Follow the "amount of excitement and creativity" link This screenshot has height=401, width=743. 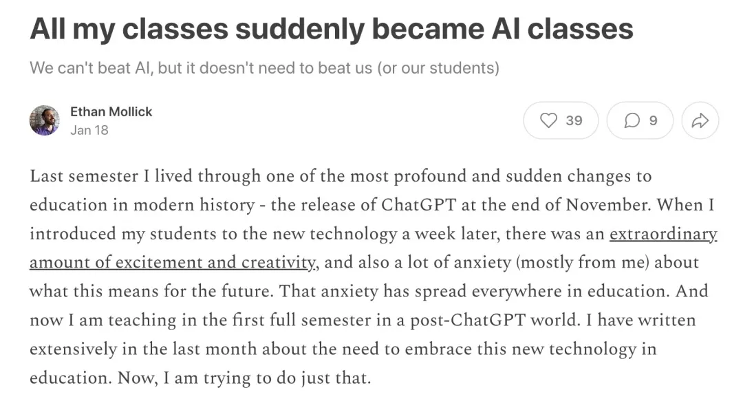173,262
